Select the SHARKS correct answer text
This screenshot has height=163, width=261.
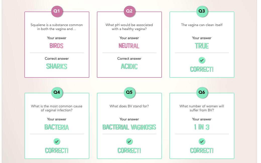tap(57, 66)
